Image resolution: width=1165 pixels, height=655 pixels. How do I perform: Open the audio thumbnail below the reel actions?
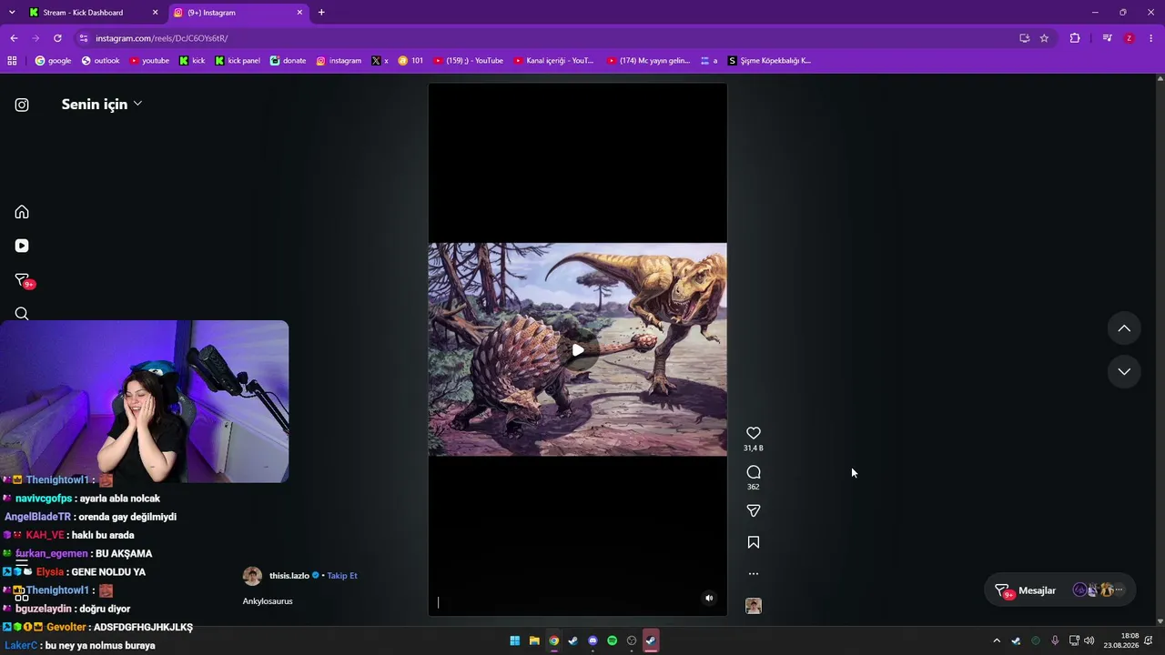(x=754, y=606)
